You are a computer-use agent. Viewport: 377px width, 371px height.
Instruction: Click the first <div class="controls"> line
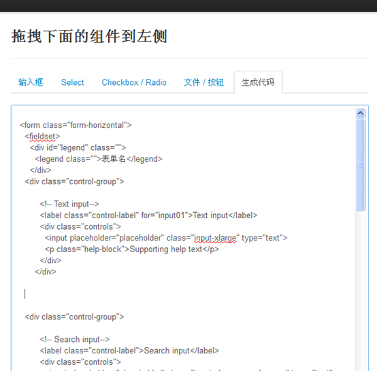pos(80,227)
